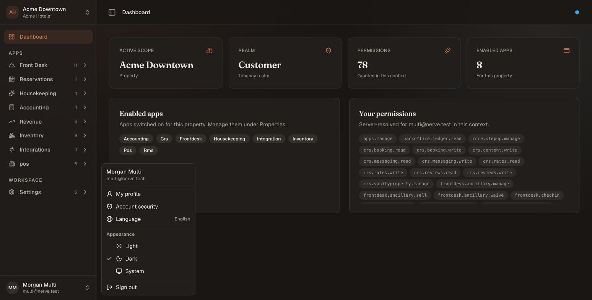The image size is (592, 300).
Task: Choose Sign out from menu
Action: click(148, 287)
